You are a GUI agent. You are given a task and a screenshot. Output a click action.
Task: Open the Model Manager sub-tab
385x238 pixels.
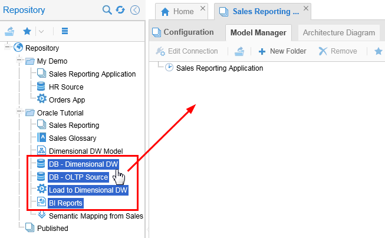[x=258, y=32]
